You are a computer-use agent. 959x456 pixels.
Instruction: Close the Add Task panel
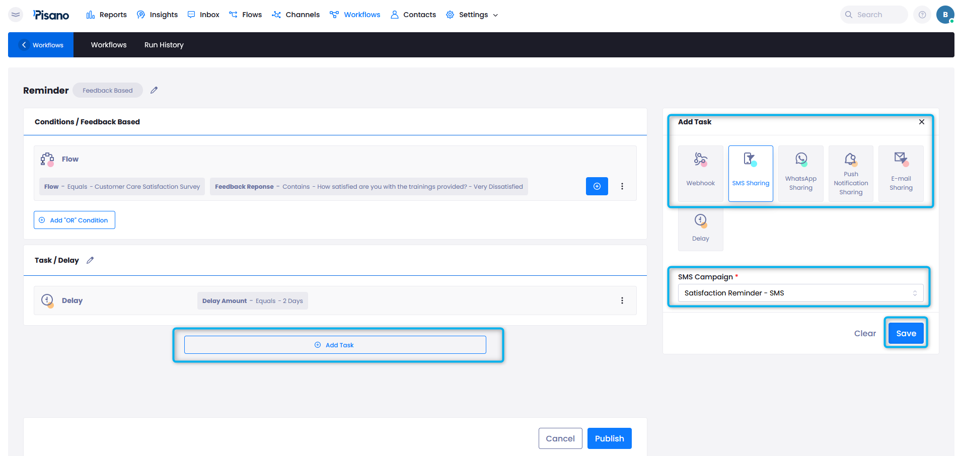(921, 122)
